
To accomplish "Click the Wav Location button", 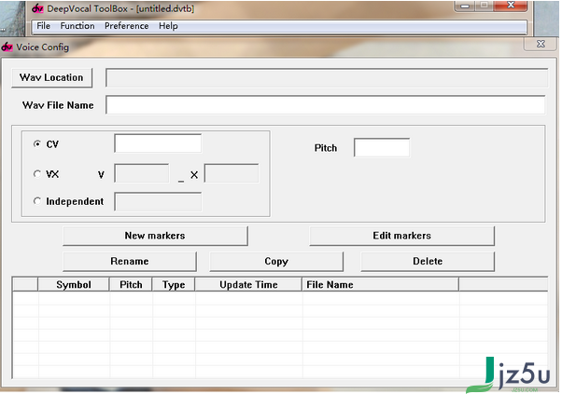I will click(51, 77).
